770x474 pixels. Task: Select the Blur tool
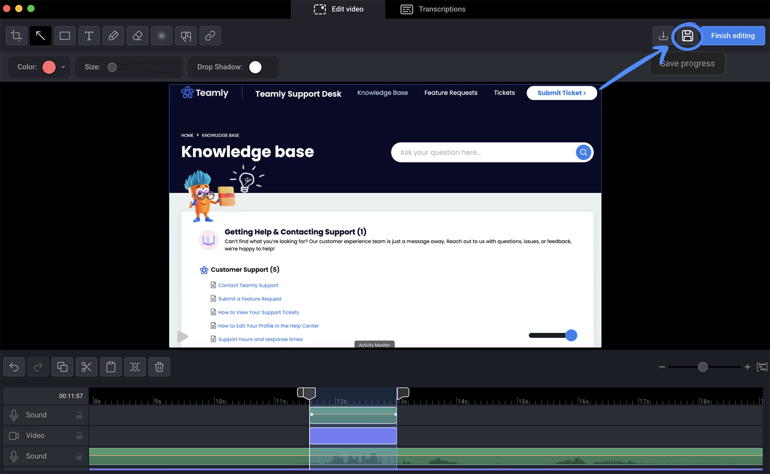pyautogui.click(x=162, y=36)
